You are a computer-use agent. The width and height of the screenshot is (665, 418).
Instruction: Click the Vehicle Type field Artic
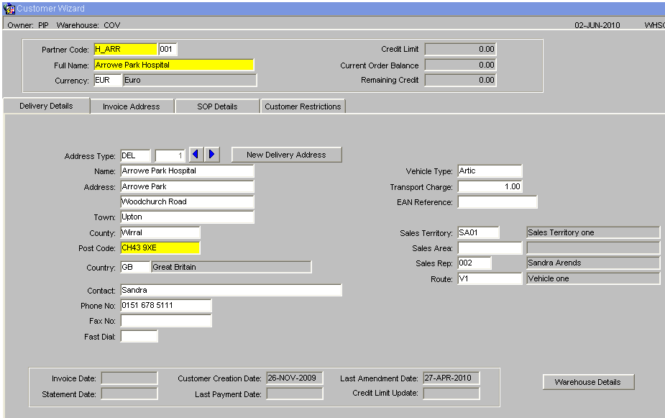490,171
